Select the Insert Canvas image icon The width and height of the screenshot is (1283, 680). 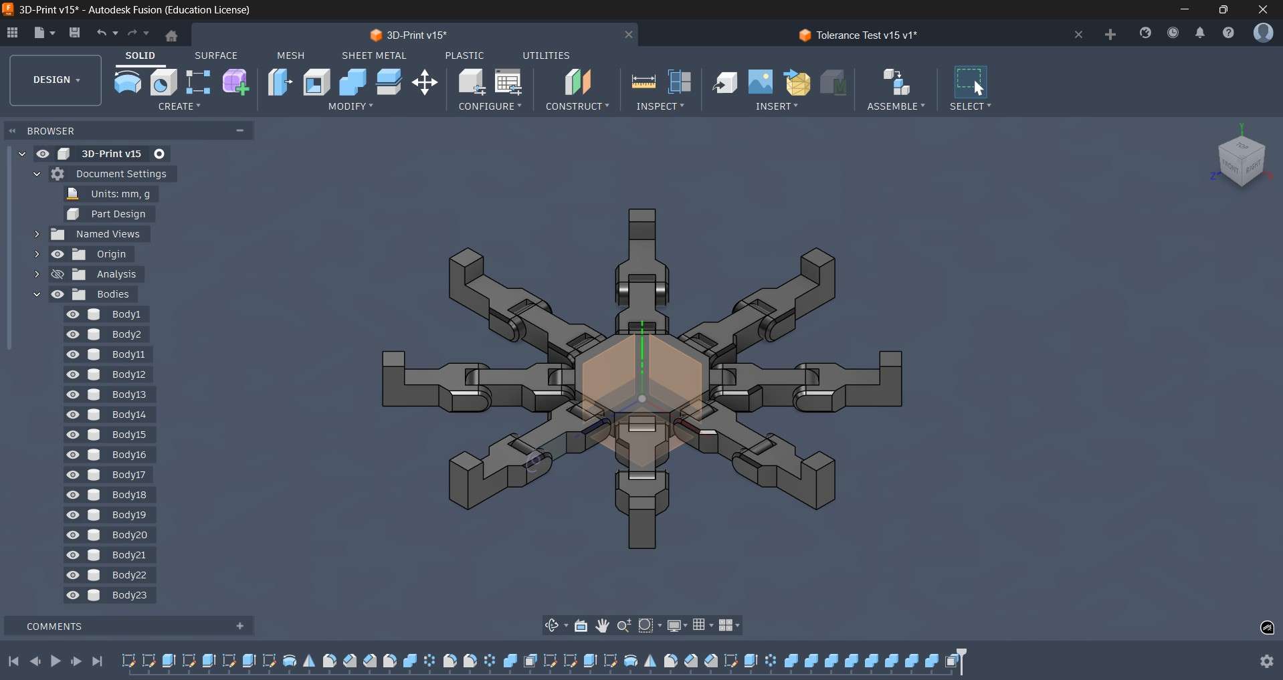pyautogui.click(x=762, y=82)
